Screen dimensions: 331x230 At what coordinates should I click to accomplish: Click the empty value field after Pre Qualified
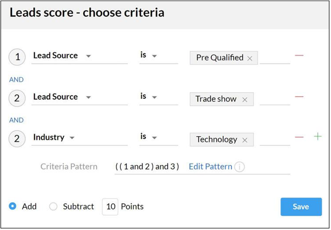point(275,58)
